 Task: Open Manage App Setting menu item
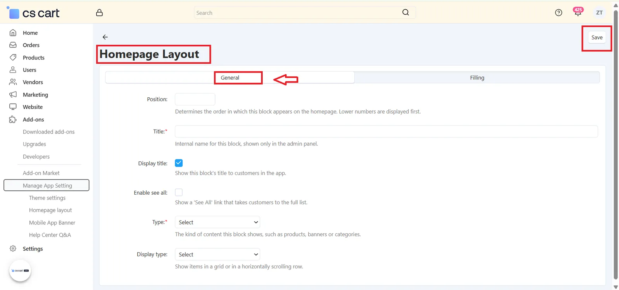click(x=46, y=185)
